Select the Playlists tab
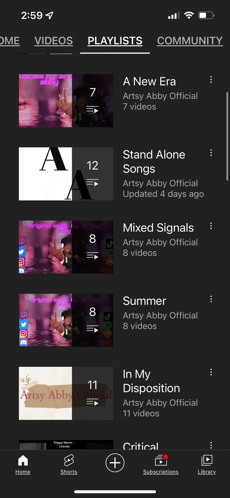The image size is (230, 498). (x=115, y=41)
